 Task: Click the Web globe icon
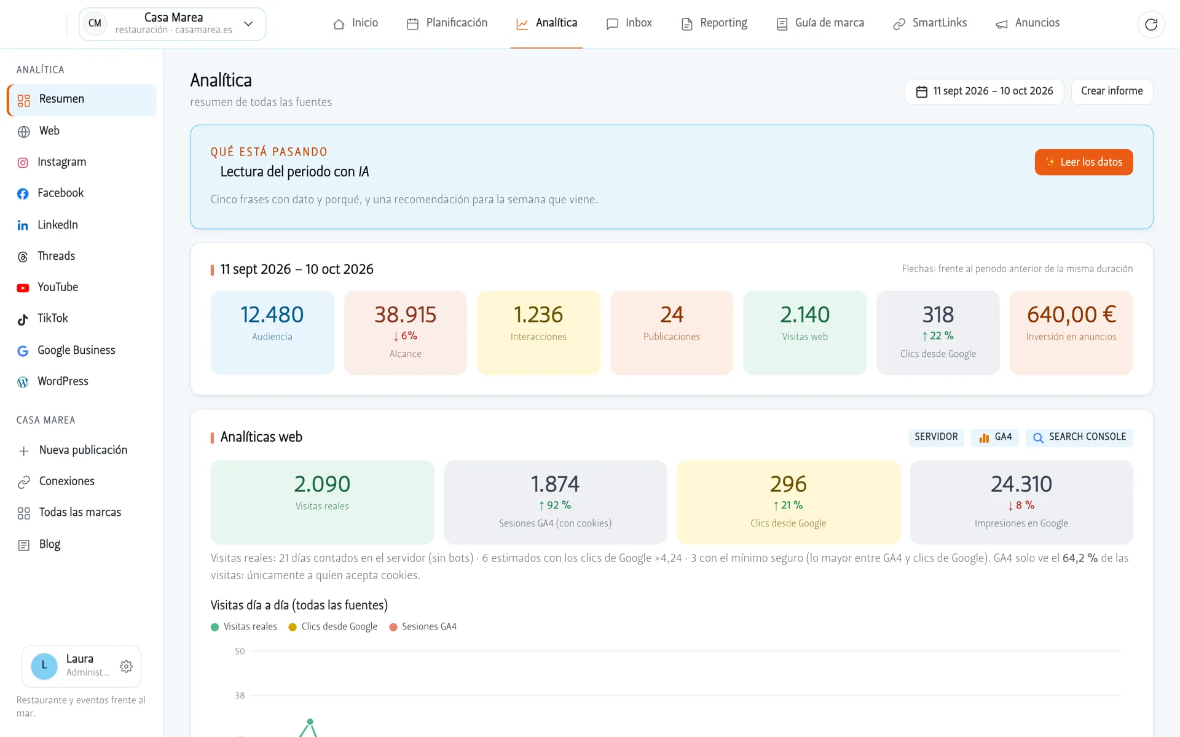point(24,131)
